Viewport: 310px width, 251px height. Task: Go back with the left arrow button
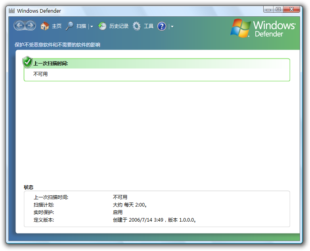pos(19,25)
